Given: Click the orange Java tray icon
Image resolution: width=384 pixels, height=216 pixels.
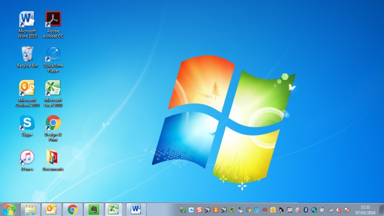Looking at the screenshot, I should [216, 210].
